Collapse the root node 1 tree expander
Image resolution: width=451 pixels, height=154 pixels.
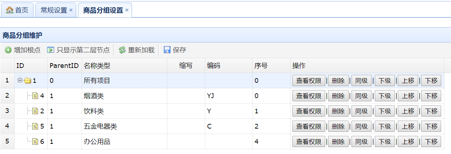click(20, 80)
